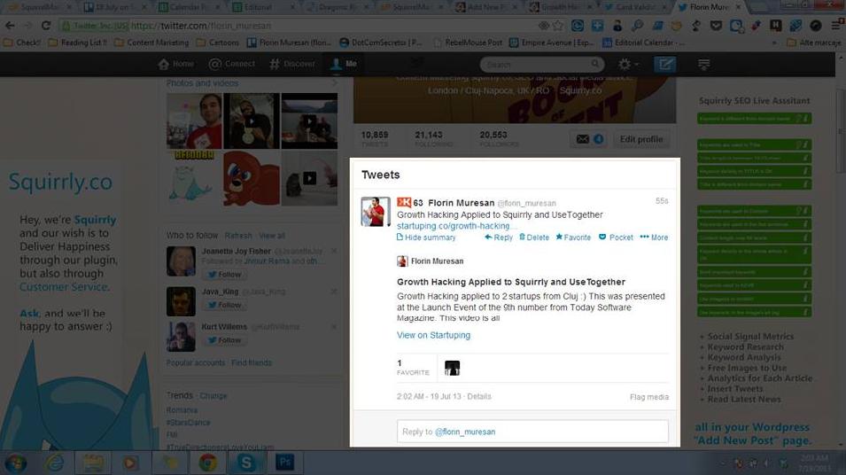846x475 pixels.
Task: Collapse the tweet with Hide summary
Action: 426,237
